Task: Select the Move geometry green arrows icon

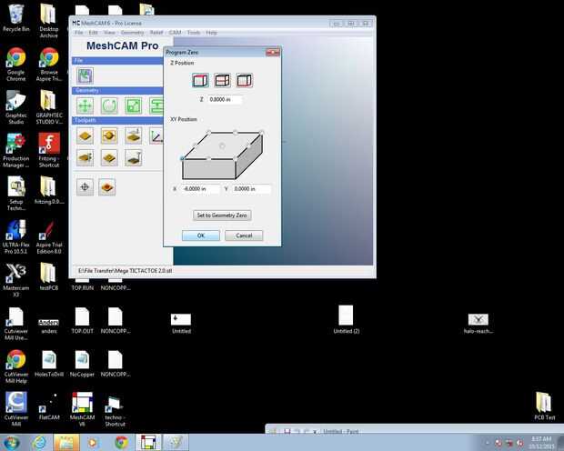Action: 86,105
